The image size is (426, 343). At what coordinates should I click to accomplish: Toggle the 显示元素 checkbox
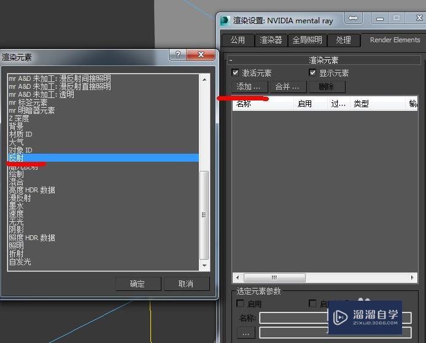point(312,73)
